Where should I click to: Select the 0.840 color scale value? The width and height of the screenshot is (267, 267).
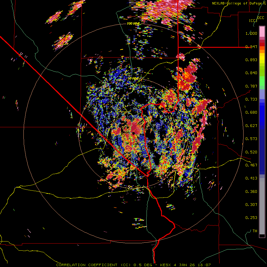point(251,73)
